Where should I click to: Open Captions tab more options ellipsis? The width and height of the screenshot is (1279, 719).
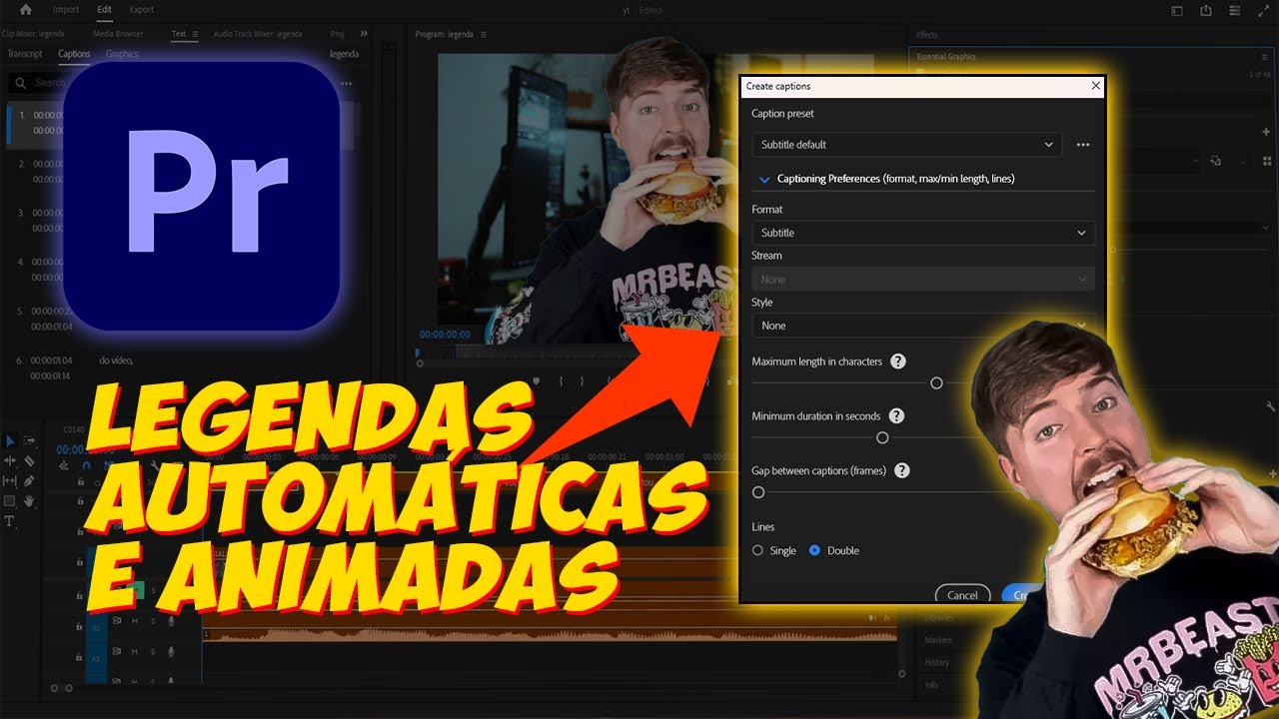pos(346,83)
